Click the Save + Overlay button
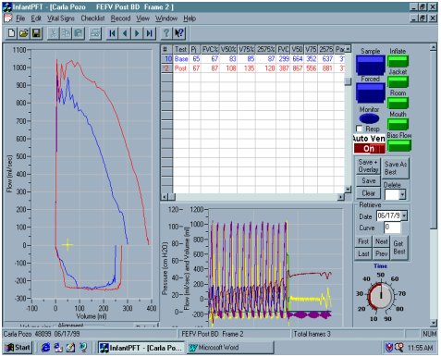This screenshot has height=357, width=441. (x=368, y=166)
